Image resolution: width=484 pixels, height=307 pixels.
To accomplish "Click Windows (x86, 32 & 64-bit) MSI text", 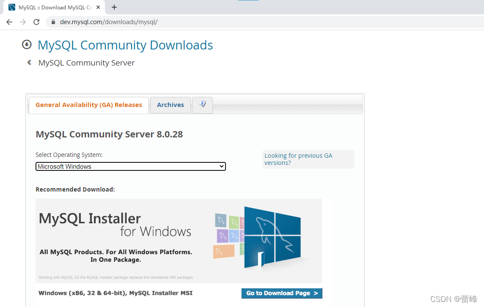I will [x=115, y=293].
